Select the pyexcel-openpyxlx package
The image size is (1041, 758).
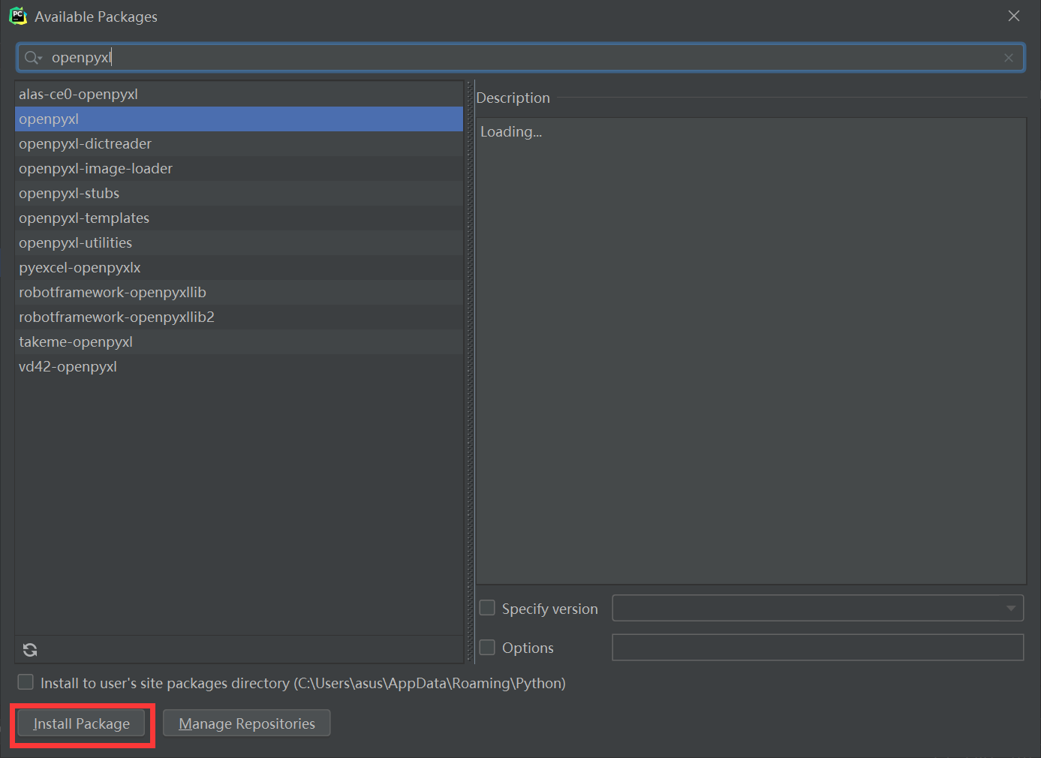239,267
